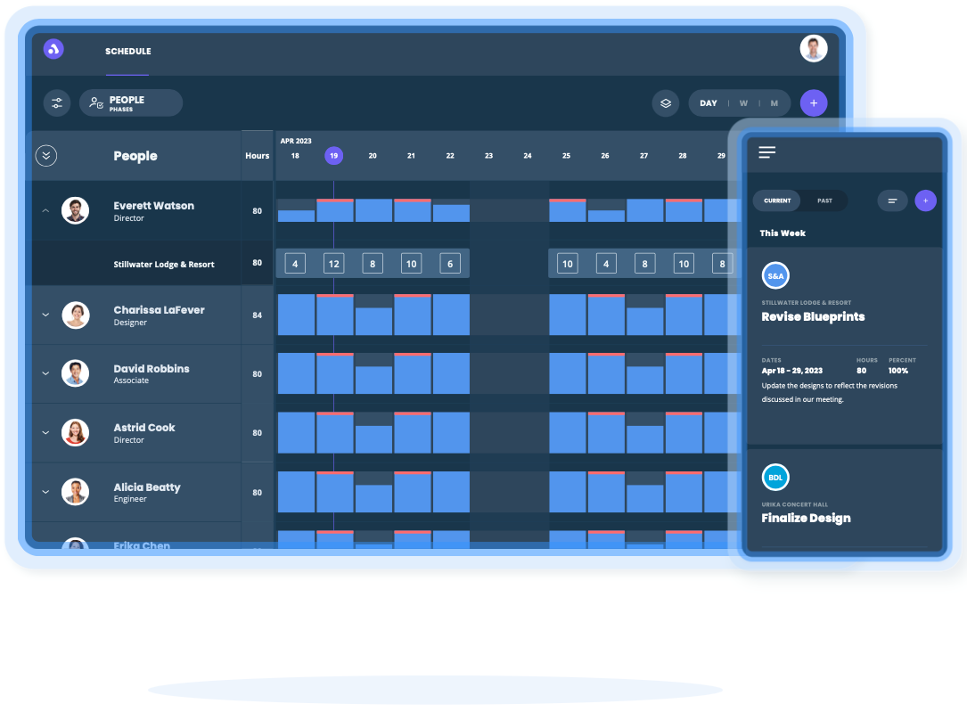Click the purple app logo

point(53,48)
